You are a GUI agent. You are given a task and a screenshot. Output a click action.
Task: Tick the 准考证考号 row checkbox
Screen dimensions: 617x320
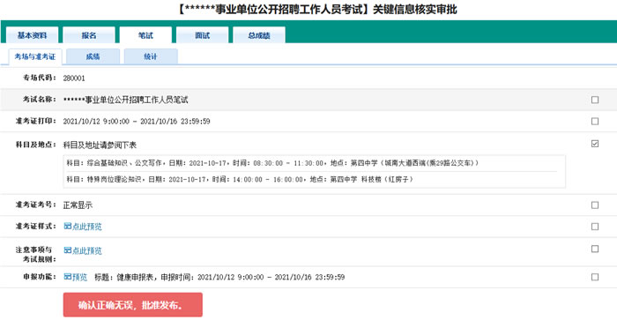(x=595, y=205)
